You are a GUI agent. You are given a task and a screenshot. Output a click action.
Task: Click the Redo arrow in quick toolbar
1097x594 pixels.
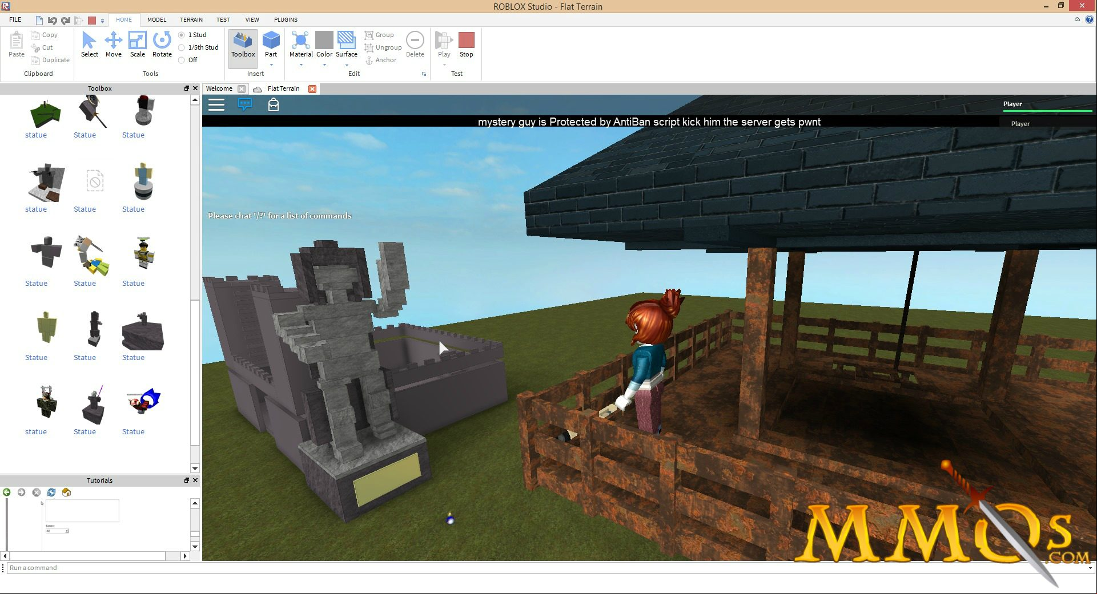66,21
